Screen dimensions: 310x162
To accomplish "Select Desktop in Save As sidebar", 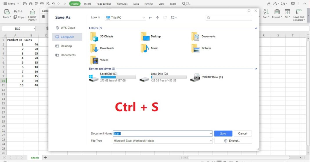I will click(67, 46).
